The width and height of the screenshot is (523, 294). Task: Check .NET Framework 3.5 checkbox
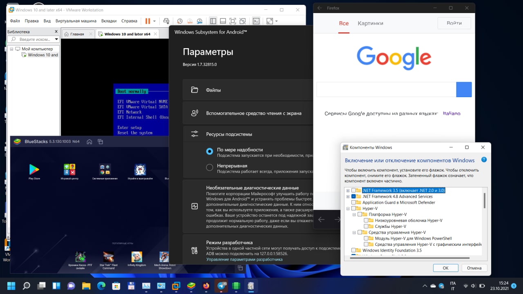tap(353, 190)
